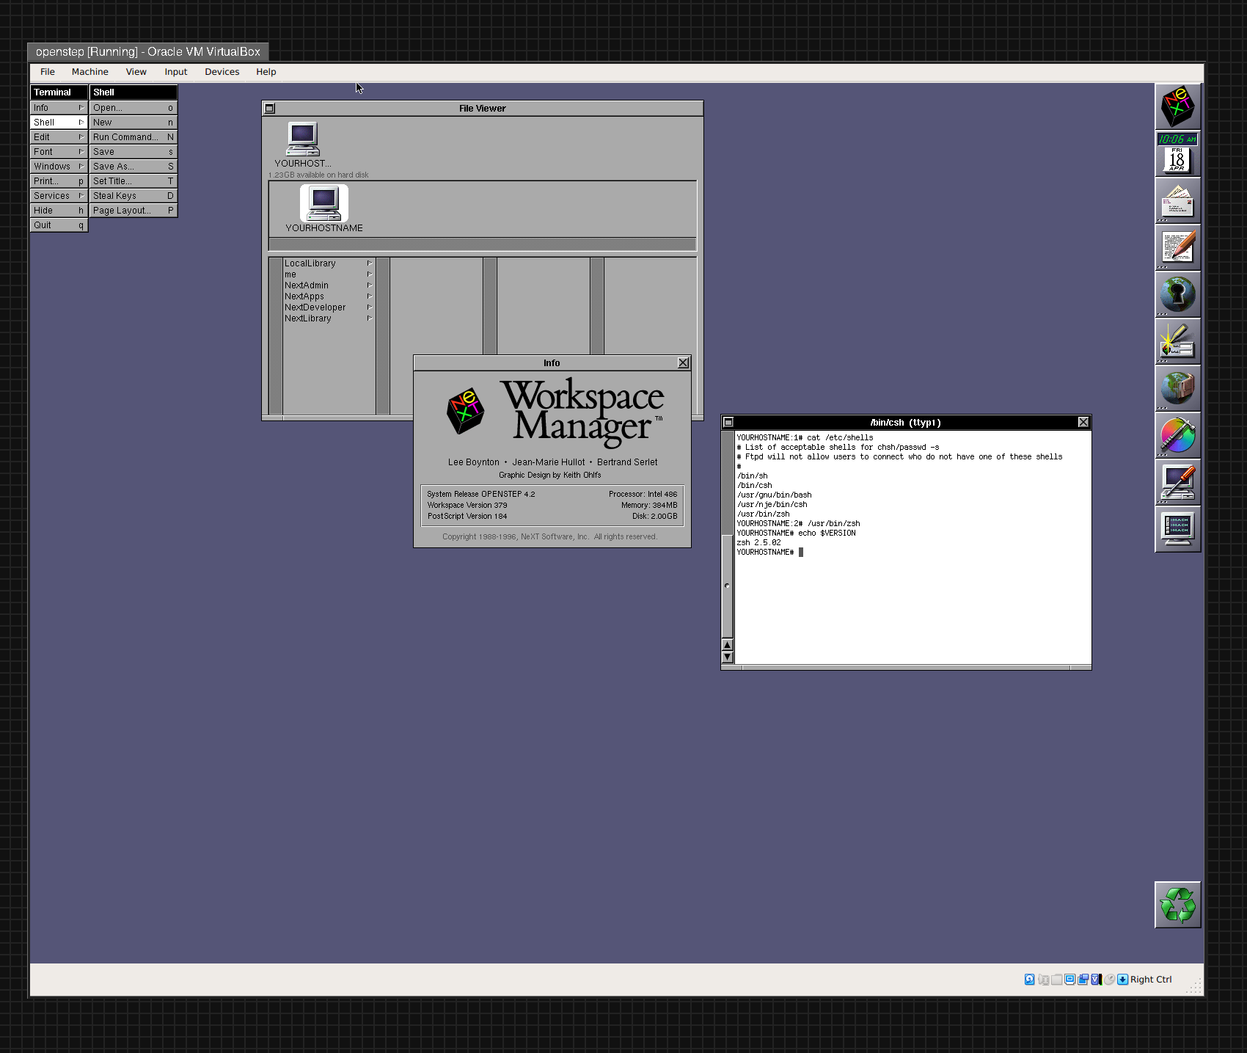
Task: Choose Open... in the Shell submenu
Action: [x=133, y=108]
